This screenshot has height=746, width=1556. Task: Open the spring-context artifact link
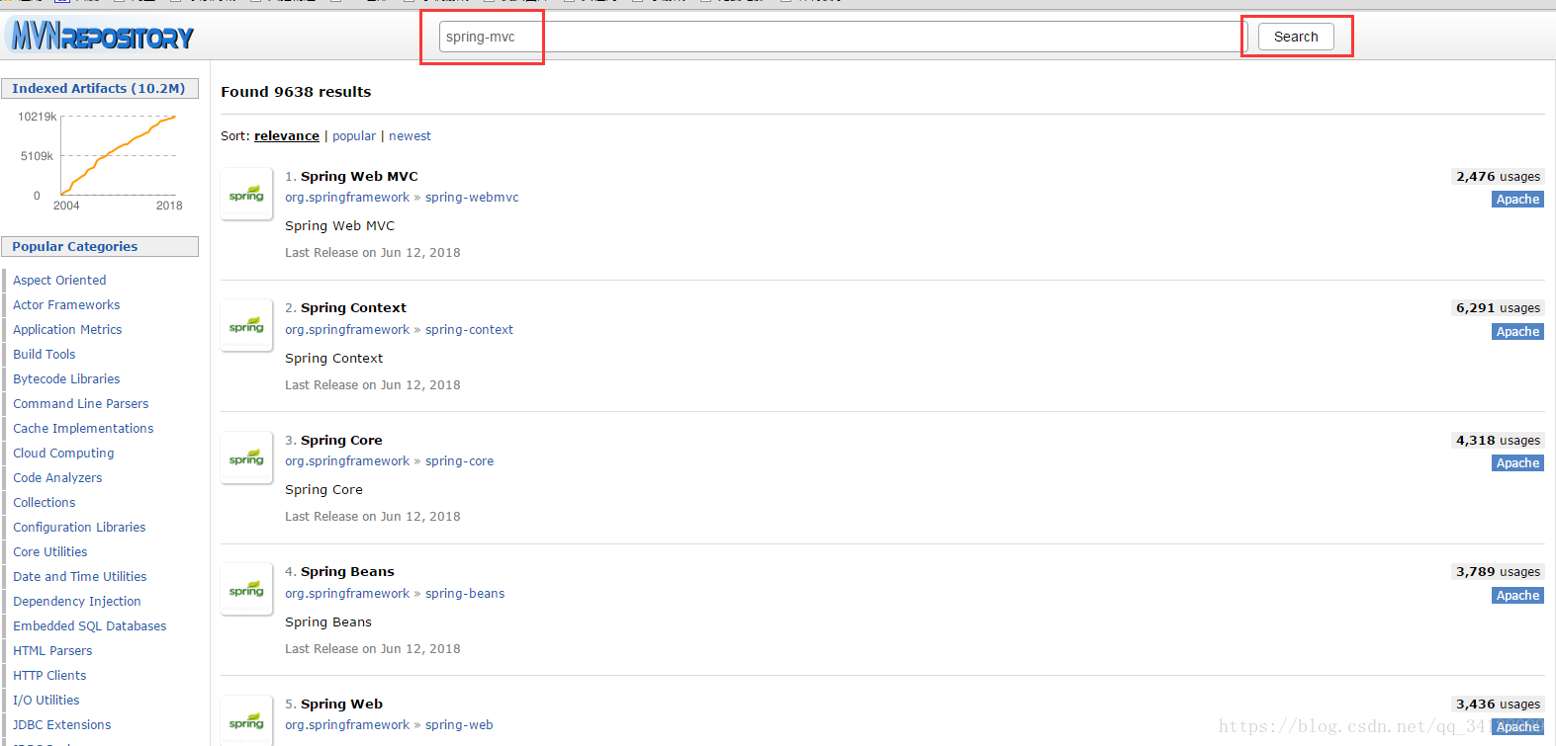tap(469, 330)
